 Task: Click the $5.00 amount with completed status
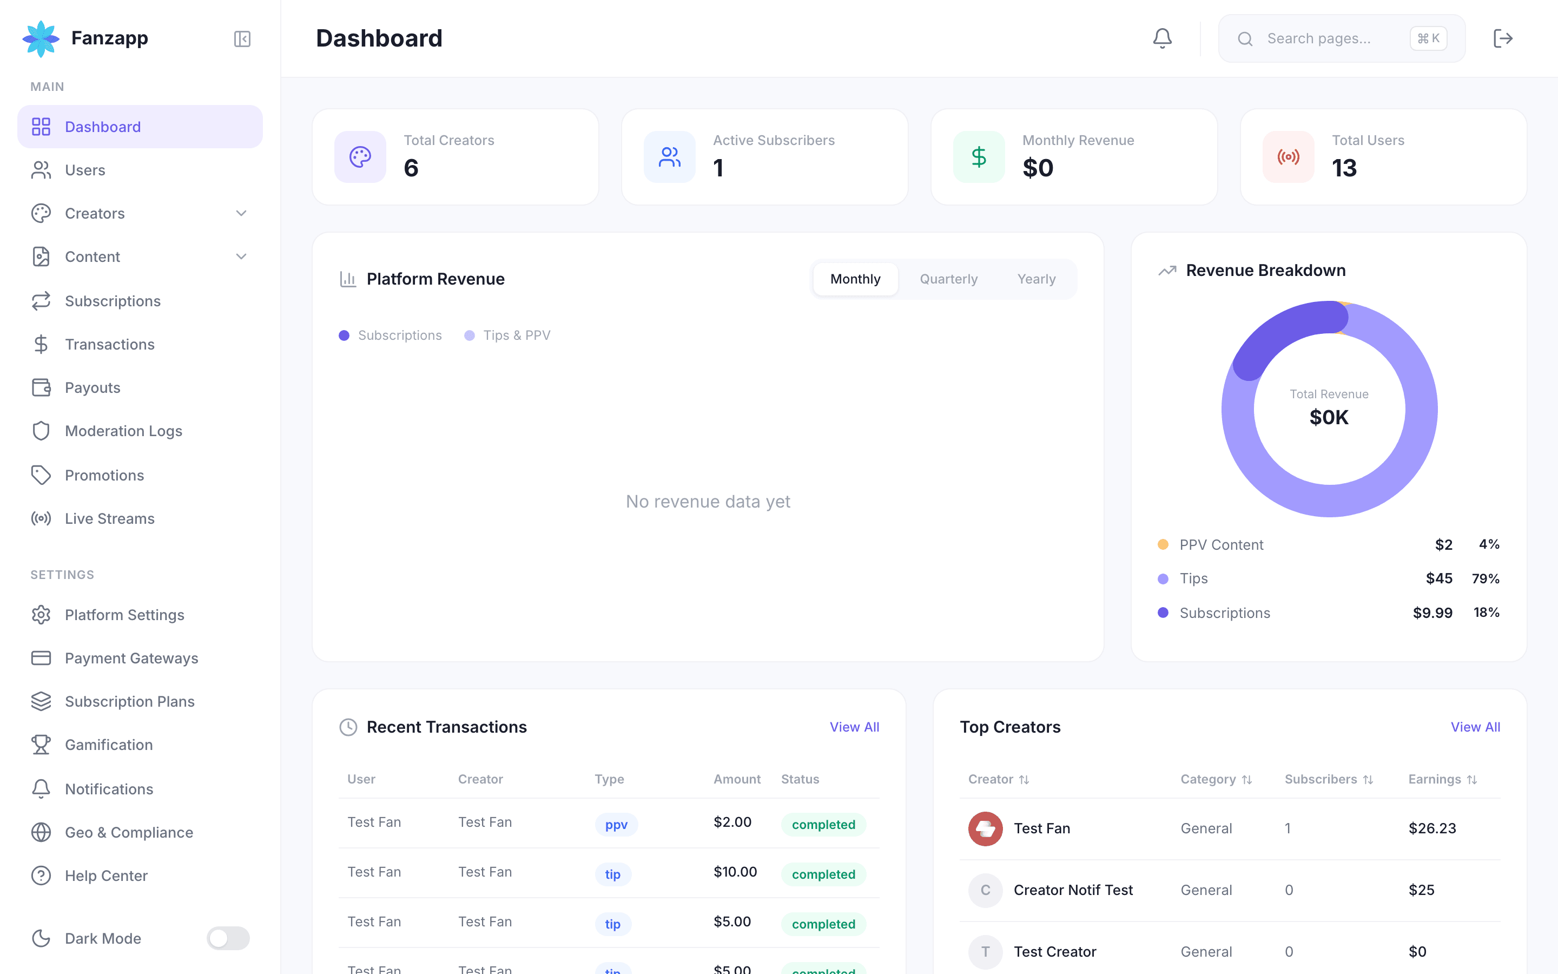tap(732, 922)
